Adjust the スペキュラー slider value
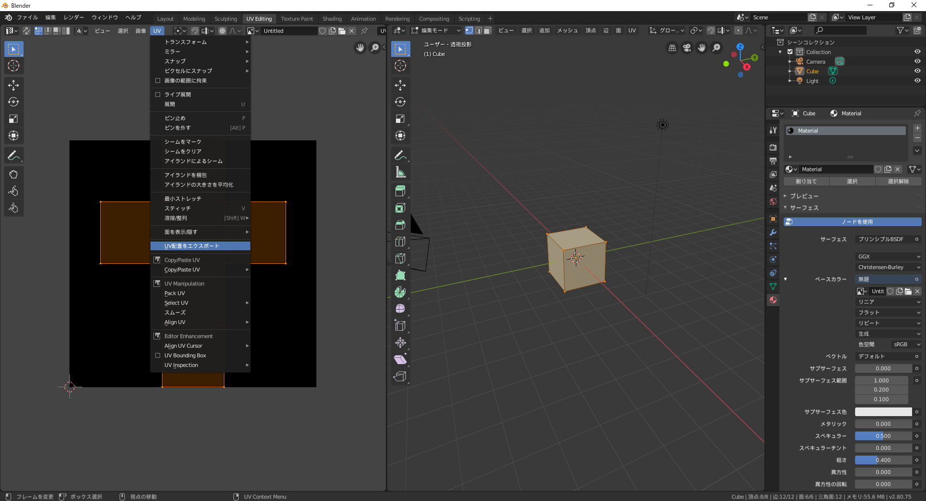926x501 pixels. tap(883, 436)
